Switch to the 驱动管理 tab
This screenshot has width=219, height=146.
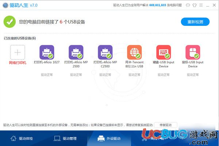tap(65, 138)
